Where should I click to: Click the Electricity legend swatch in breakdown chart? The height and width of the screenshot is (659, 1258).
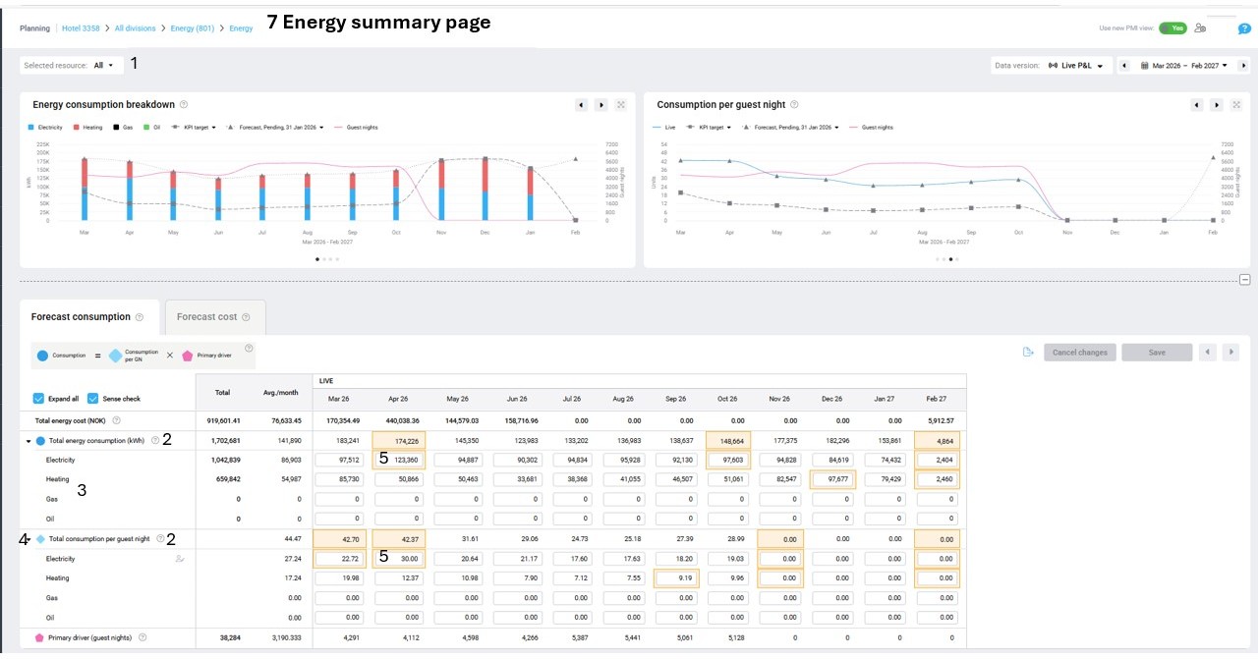coord(32,127)
